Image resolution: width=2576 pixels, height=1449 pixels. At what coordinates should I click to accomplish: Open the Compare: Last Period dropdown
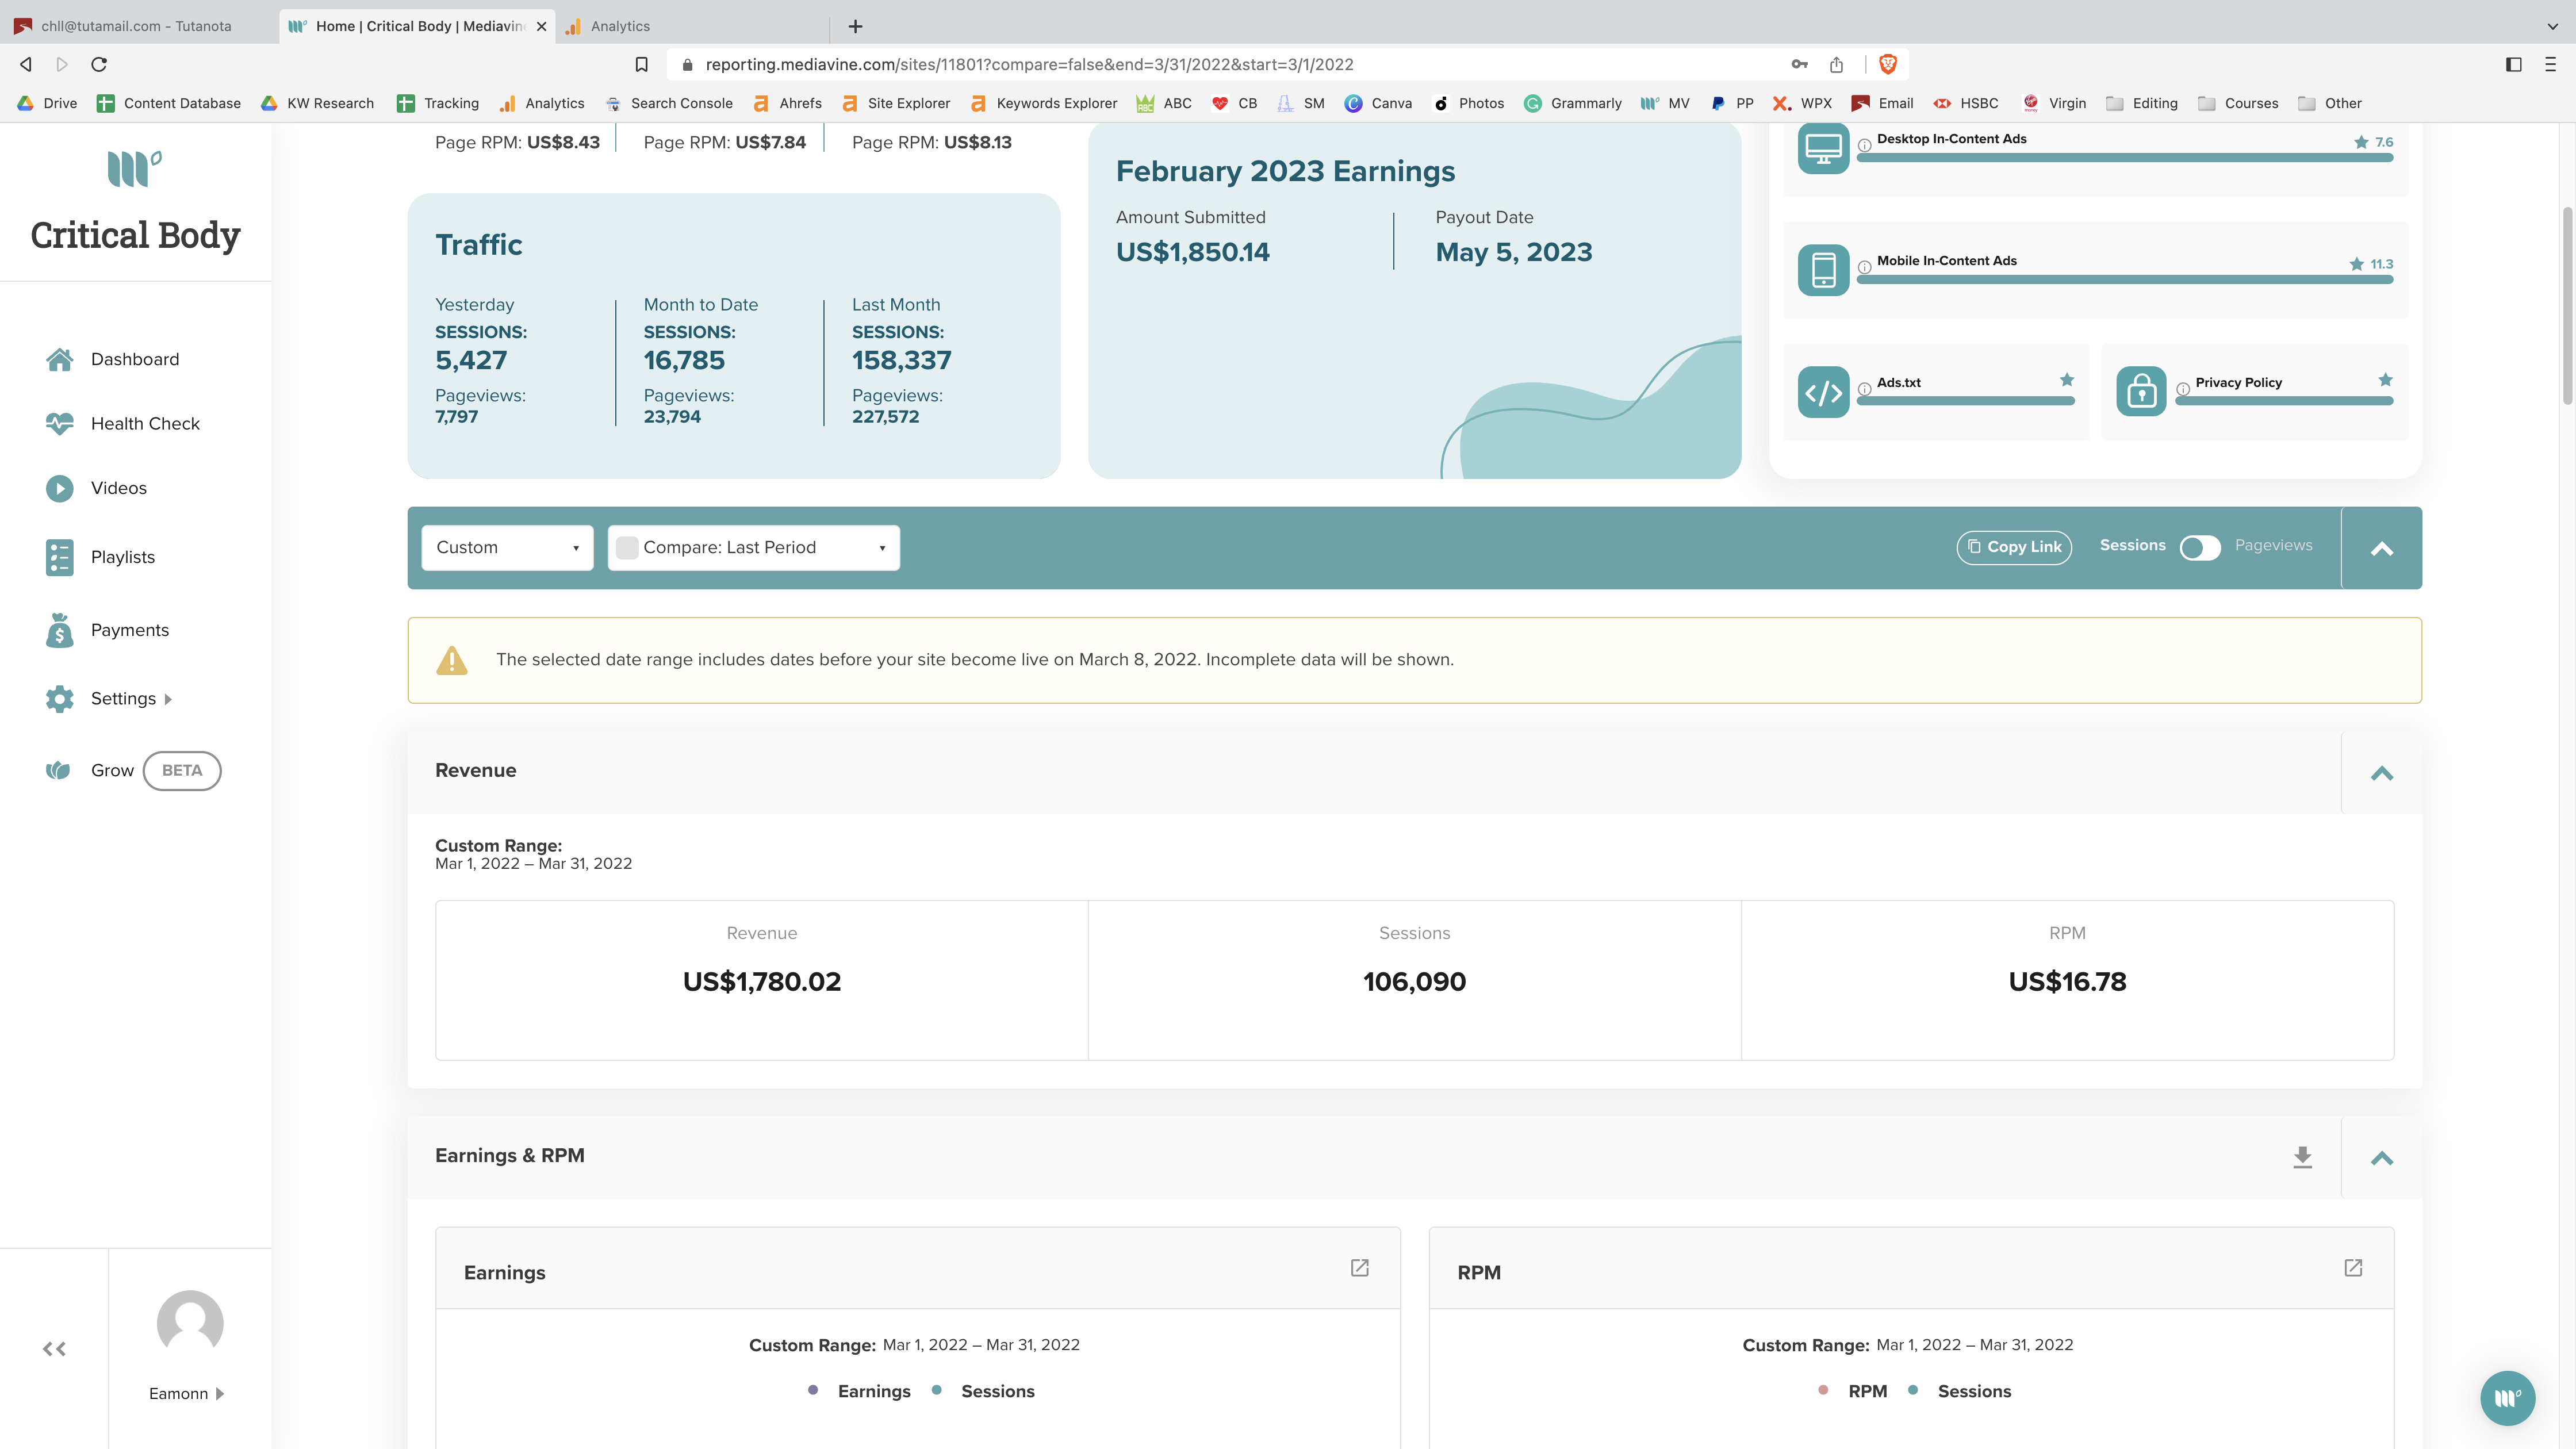[754, 548]
